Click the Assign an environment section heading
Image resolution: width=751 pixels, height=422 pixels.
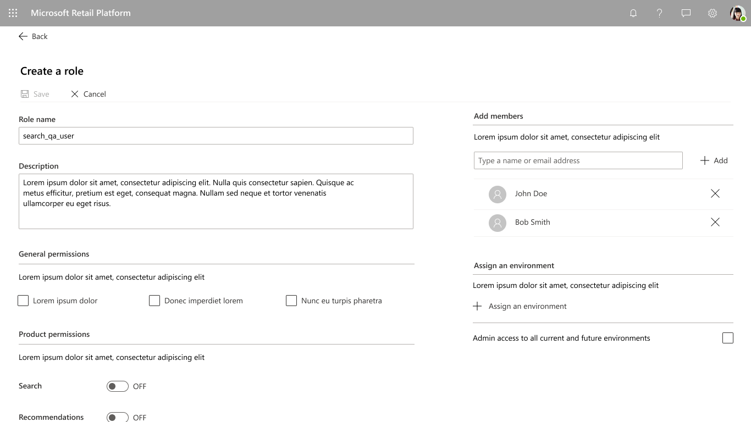click(514, 265)
